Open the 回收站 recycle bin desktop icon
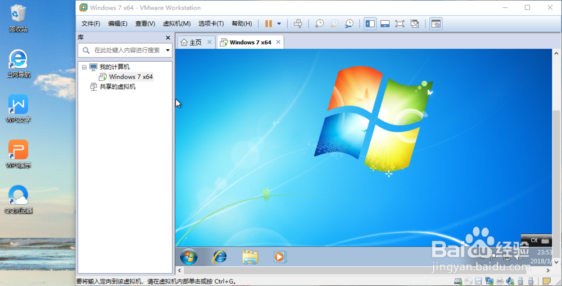562x286 pixels. (x=19, y=17)
